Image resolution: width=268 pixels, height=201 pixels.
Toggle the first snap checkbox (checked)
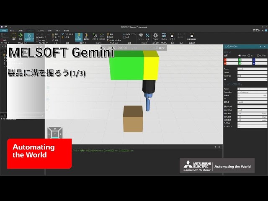tap(37, 37)
